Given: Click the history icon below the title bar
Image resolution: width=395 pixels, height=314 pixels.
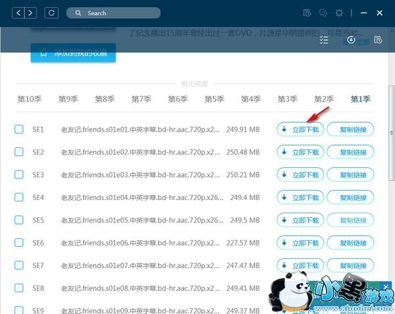Looking at the screenshot, I should coord(378,39).
